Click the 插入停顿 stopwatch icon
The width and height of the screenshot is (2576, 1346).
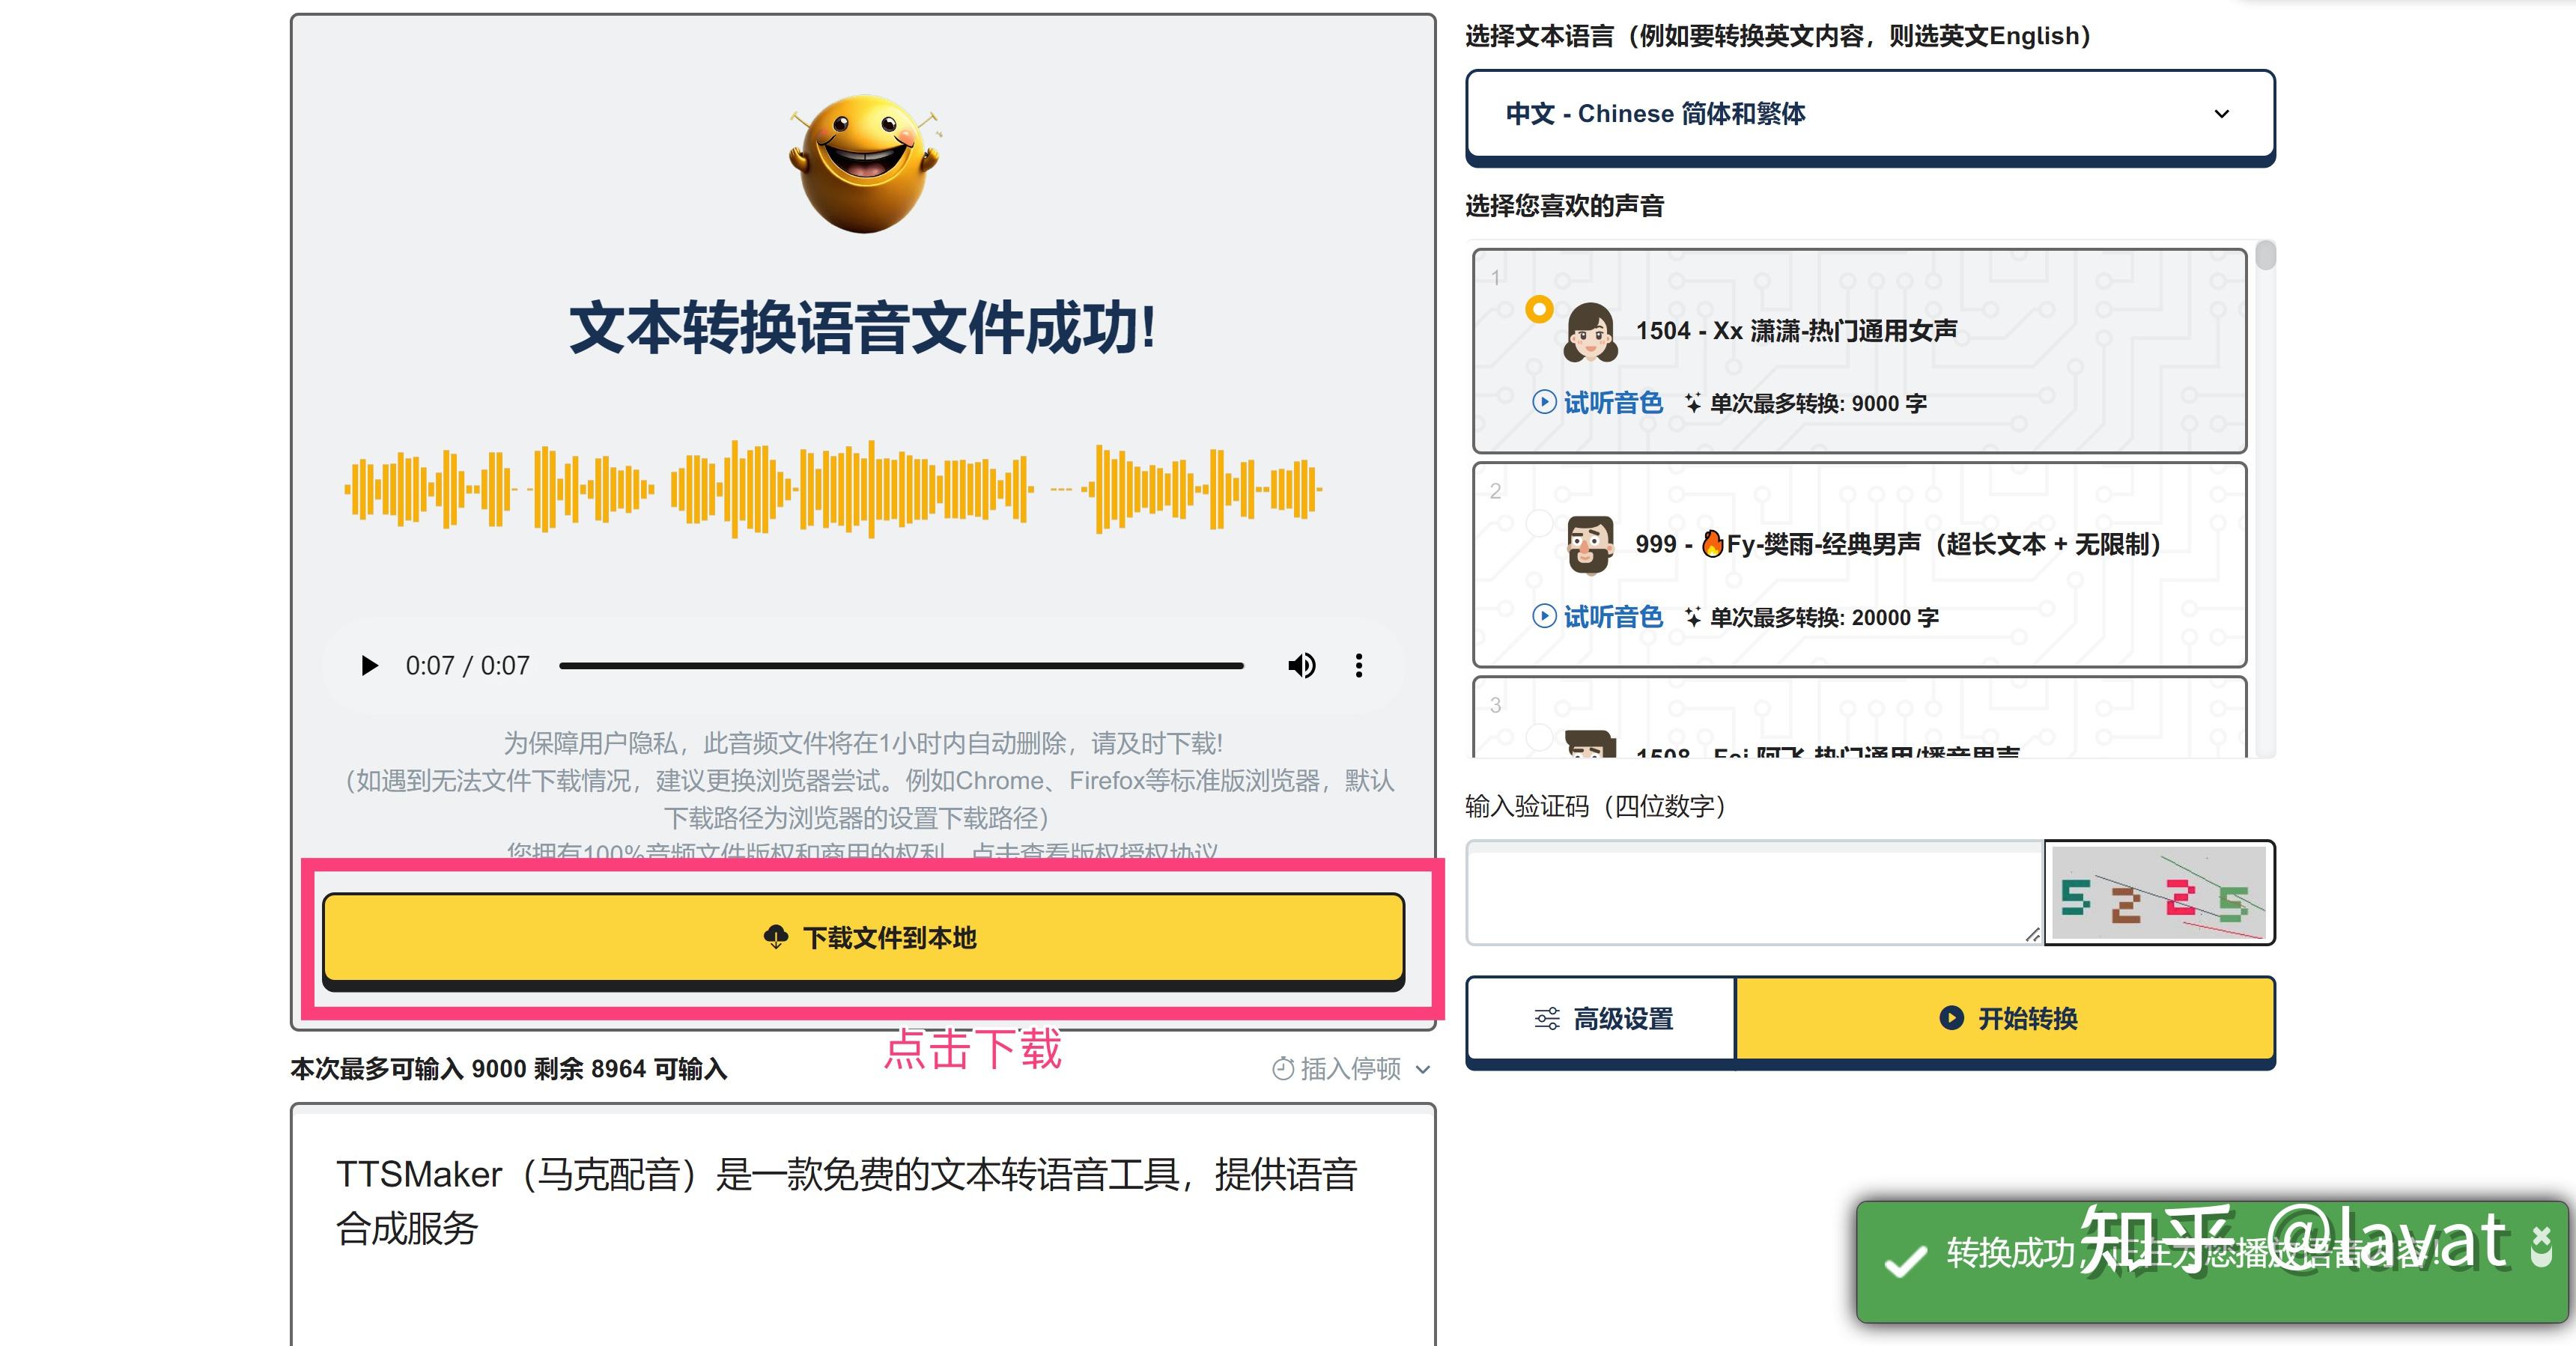(x=1284, y=1068)
